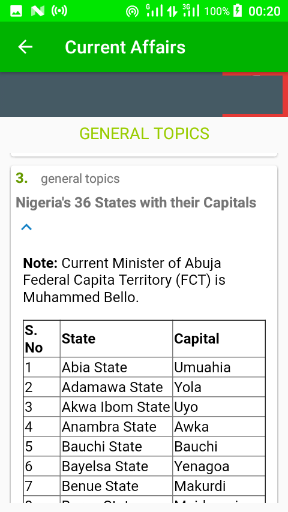Collapse the Nigeria's 36 States topic chevron
The height and width of the screenshot is (512, 288).
(26, 227)
